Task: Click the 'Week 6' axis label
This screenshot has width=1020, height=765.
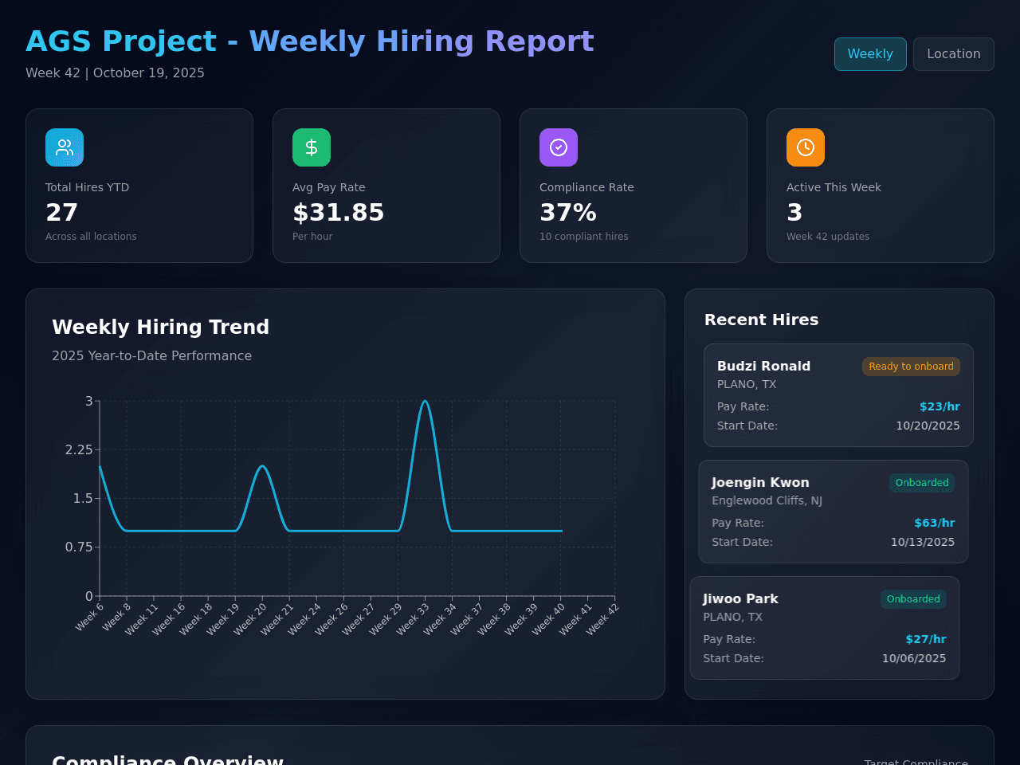Action: click(90, 617)
